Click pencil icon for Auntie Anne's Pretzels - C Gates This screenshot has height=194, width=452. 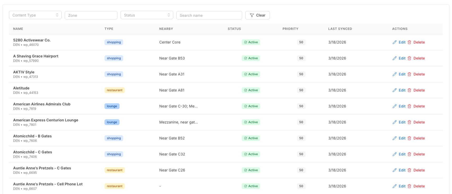coord(394,170)
